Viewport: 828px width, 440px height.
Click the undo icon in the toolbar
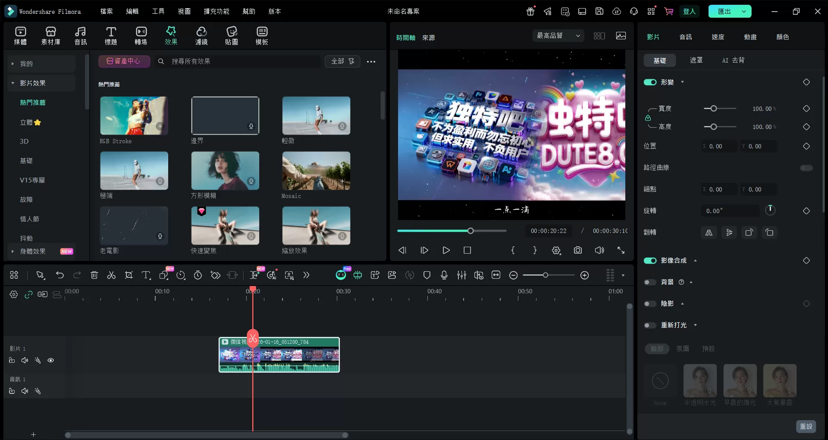pyautogui.click(x=60, y=275)
